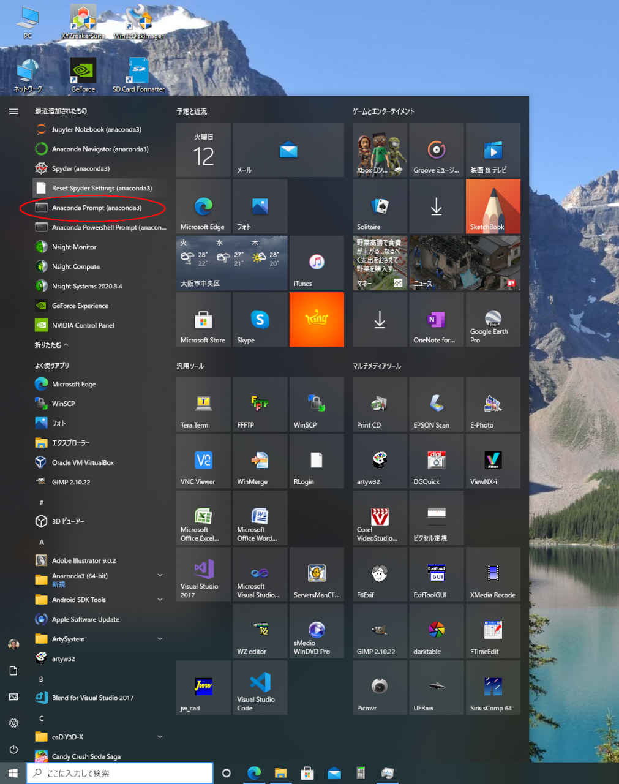
Task: Open the WinMerge tile
Action: [260, 461]
